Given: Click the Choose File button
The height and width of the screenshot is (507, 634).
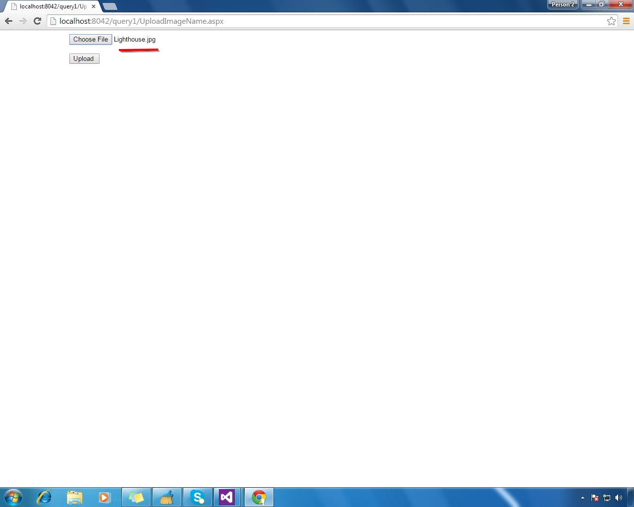Looking at the screenshot, I should point(90,39).
